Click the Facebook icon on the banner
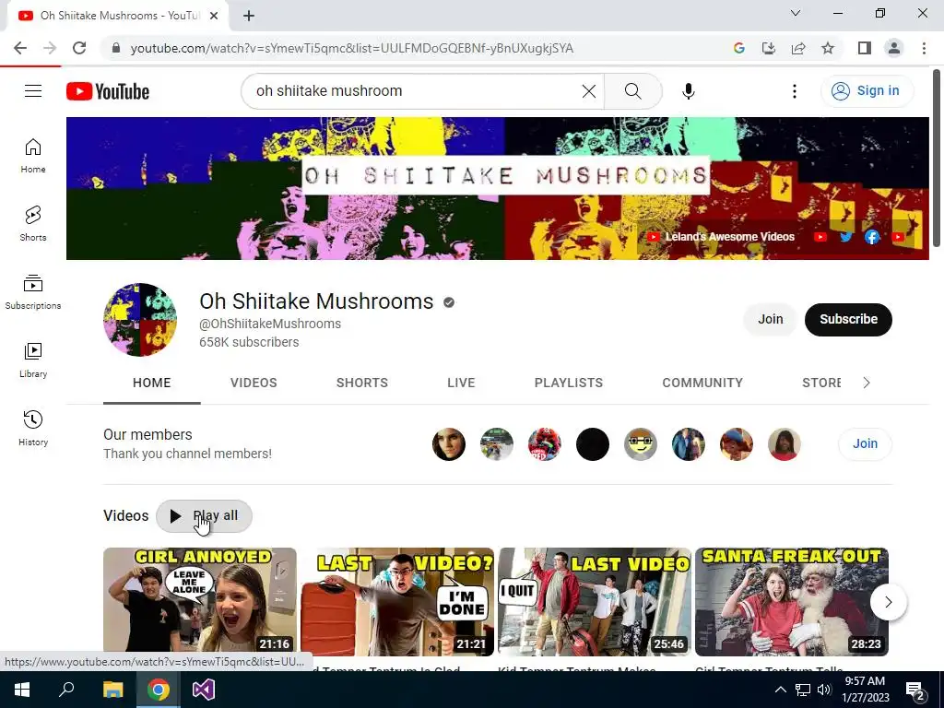Screen dimensions: 944x708 pyautogui.click(x=872, y=237)
